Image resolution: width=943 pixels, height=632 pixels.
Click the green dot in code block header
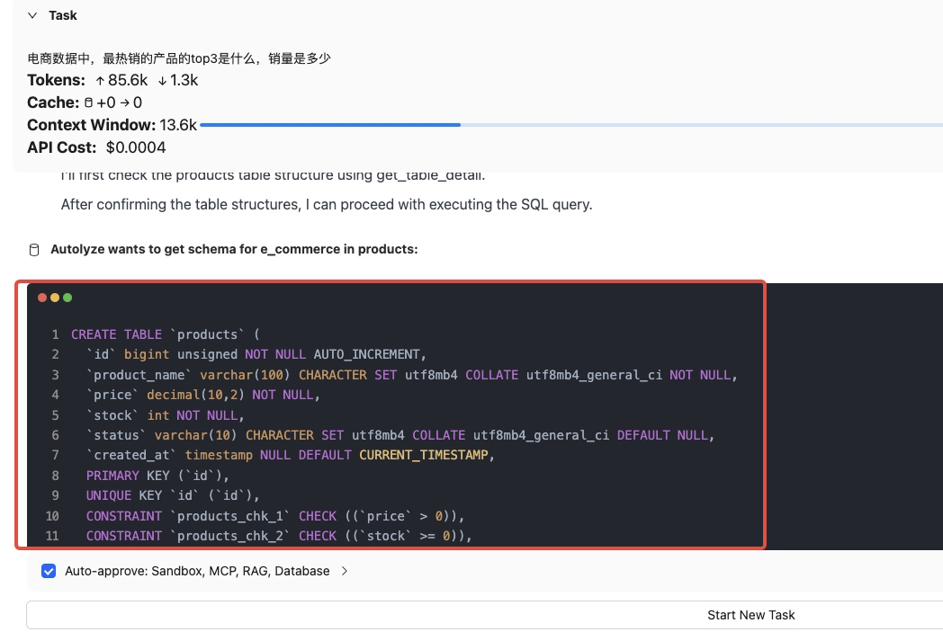pos(67,298)
